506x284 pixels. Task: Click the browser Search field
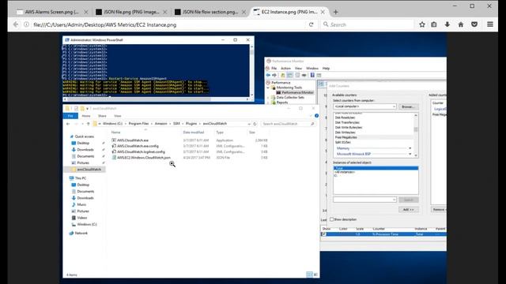click(x=368, y=24)
